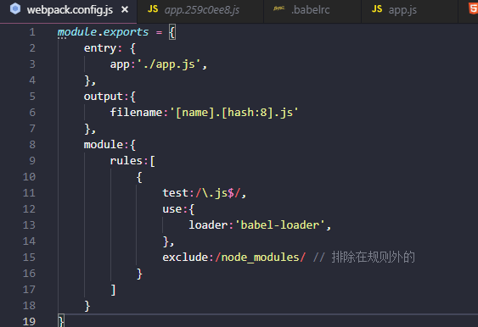Click the 'rules' property key

tap(127, 161)
